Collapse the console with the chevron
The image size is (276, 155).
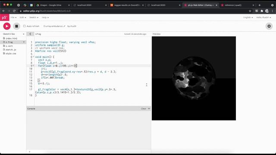pos(149,108)
